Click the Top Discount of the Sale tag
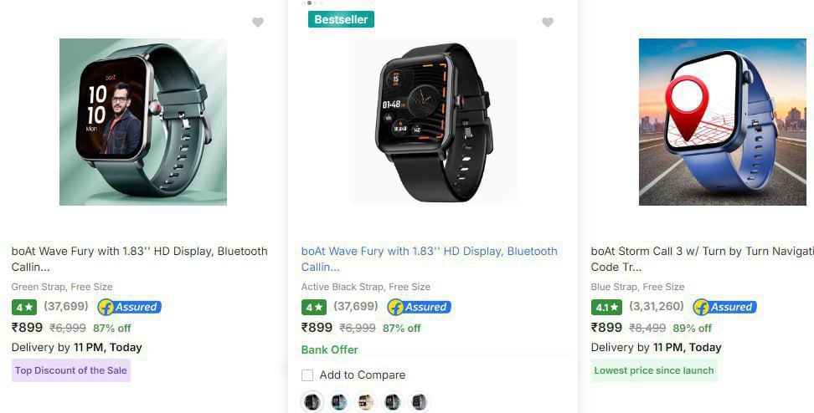 tap(71, 370)
